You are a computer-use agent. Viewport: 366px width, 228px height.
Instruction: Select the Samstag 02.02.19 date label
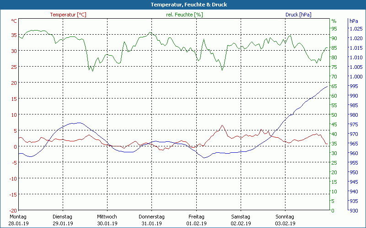pyautogui.click(x=241, y=220)
